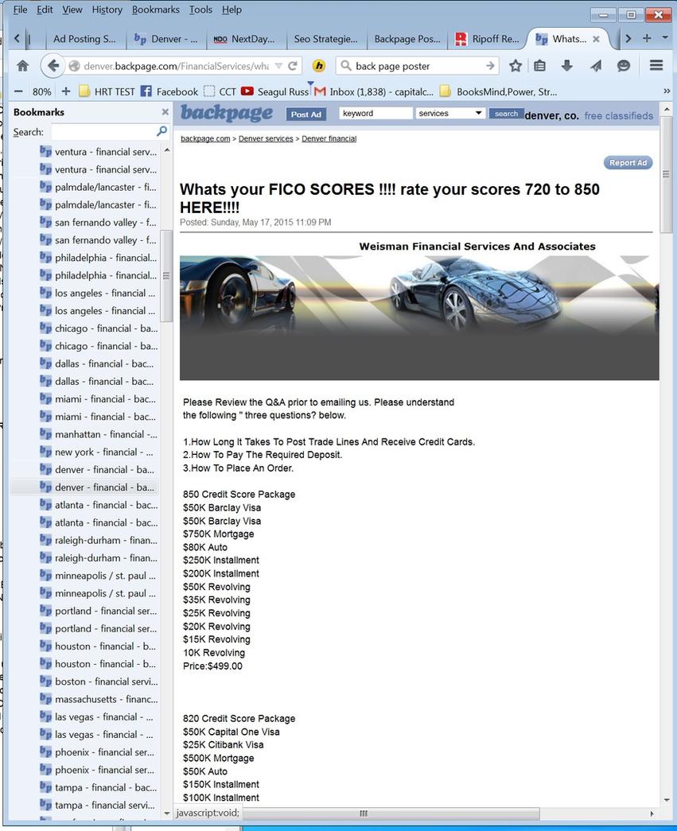This screenshot has height=831, width=677.
Task: Open a new tab with plus
Action: 647,38
